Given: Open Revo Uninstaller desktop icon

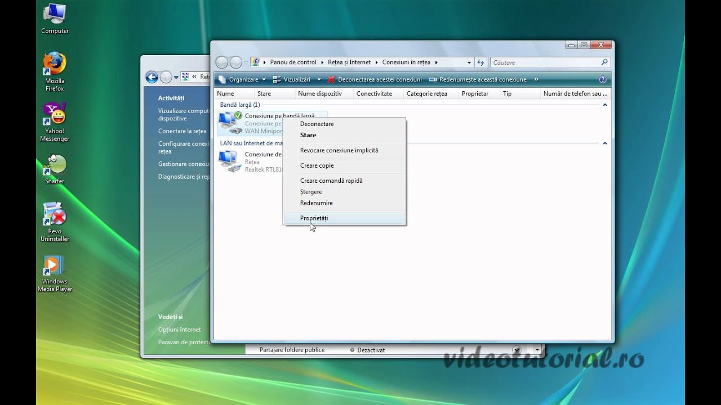Looking at the screenshot, I should coord(55,222).
